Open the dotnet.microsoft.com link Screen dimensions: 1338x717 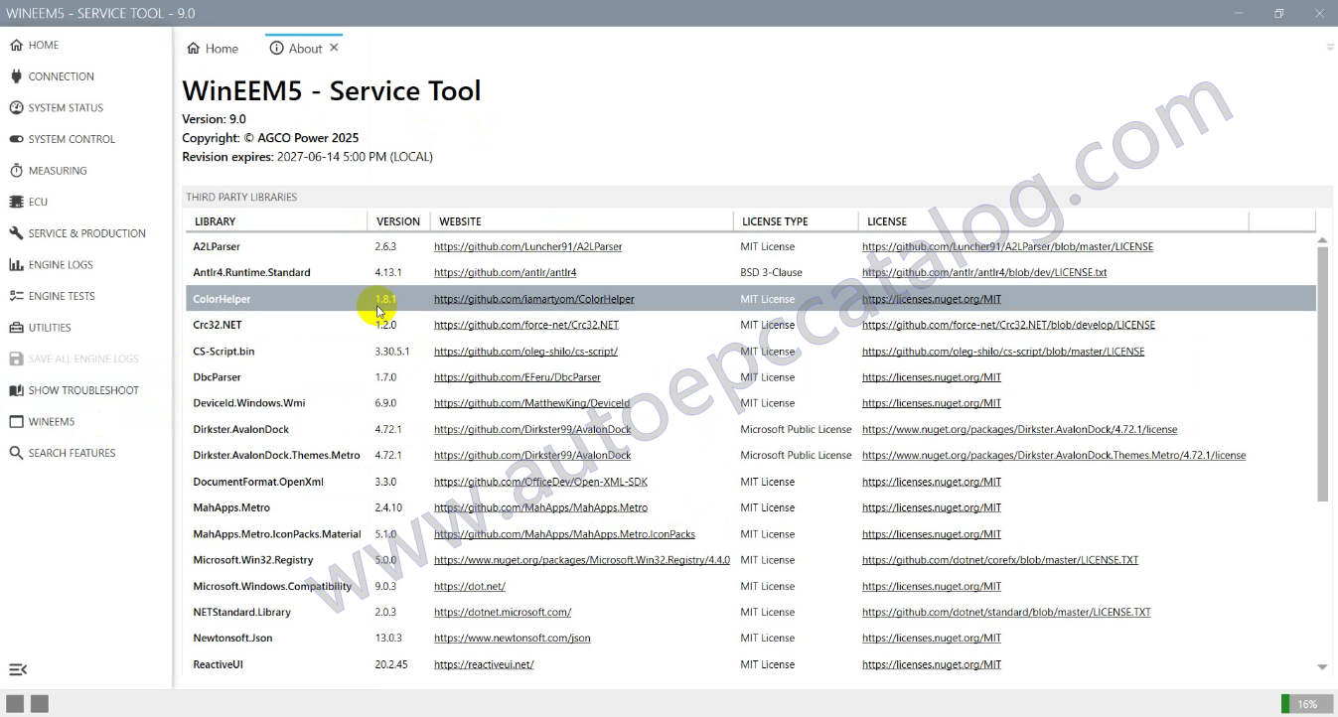click(502, 612)
